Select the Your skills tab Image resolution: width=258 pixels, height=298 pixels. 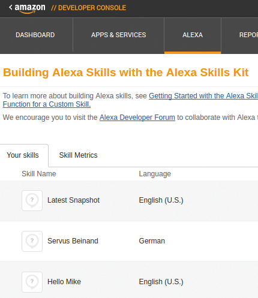click(23, 155)
